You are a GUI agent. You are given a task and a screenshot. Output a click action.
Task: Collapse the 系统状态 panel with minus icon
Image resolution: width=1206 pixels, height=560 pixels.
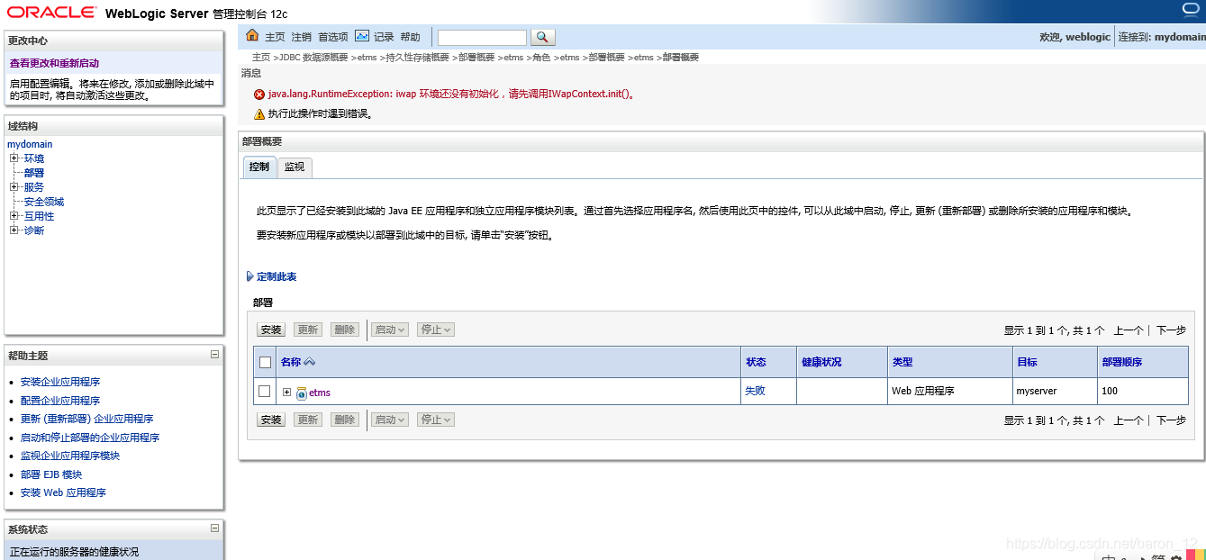[x=214, y=528]
